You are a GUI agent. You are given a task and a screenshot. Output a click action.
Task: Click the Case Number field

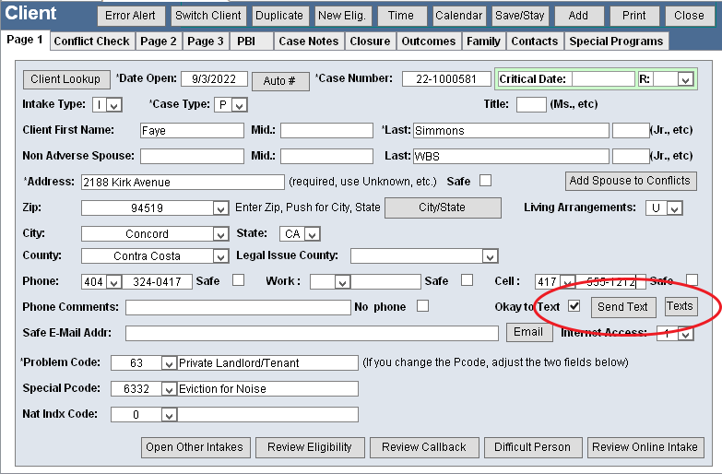446,79
